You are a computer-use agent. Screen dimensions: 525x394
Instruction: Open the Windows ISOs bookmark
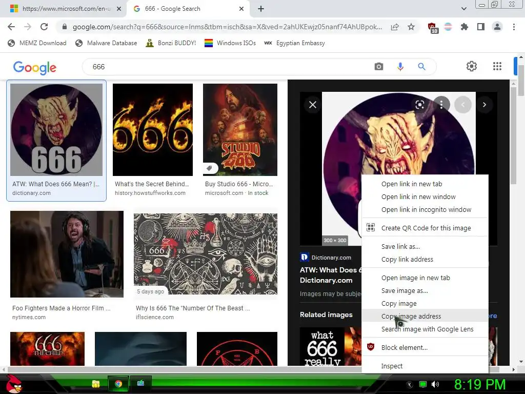tap(230, 43)
